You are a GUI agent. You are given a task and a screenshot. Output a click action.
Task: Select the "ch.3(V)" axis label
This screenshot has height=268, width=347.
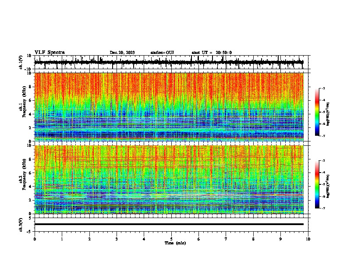(21, 225)
